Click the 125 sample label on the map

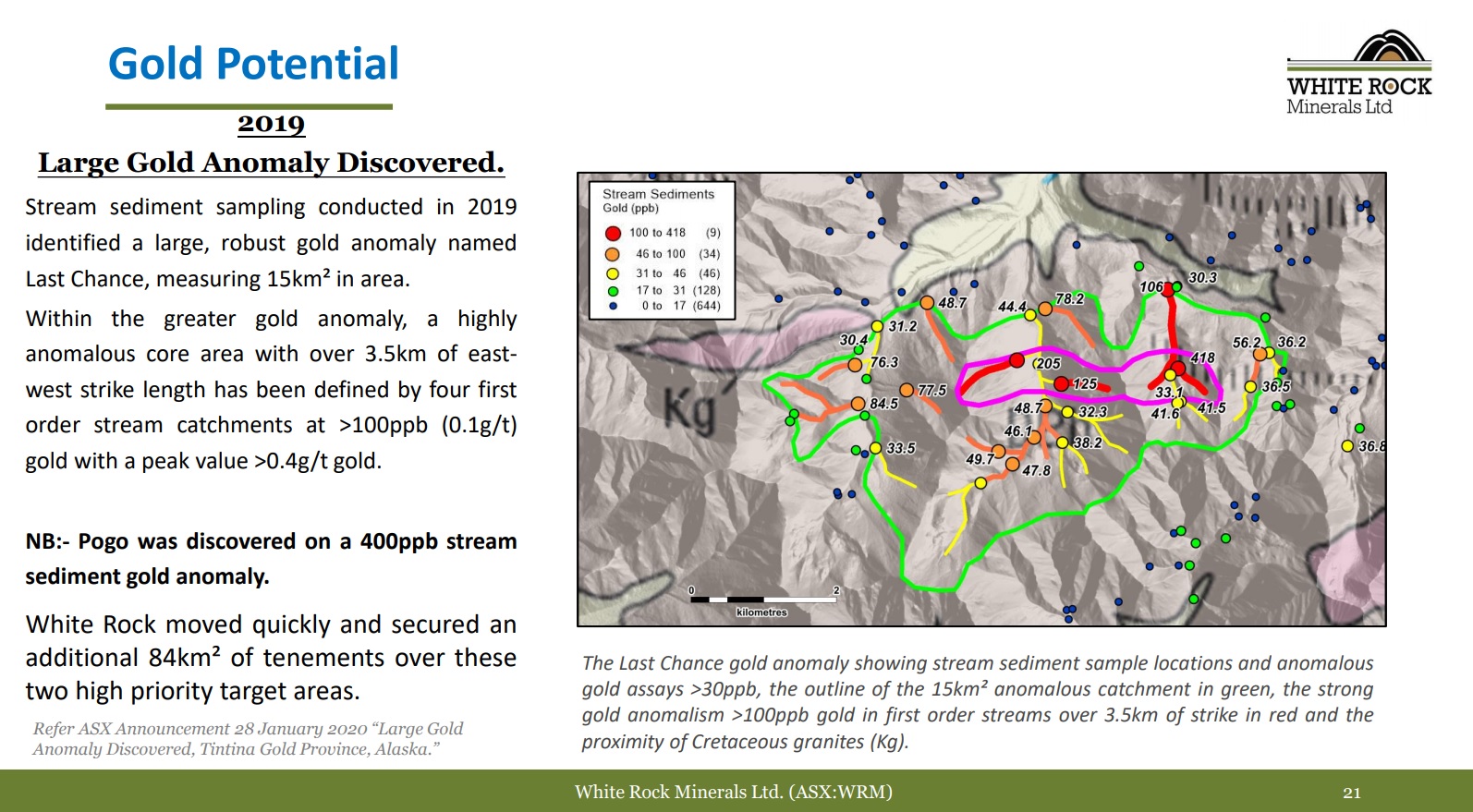[1085, 383]
